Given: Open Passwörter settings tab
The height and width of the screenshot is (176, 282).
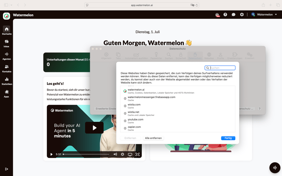Looking at the screenshot, I should [156, 56].
